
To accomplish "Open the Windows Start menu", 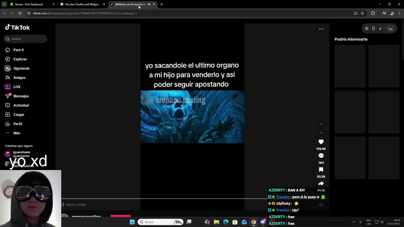I will click(132, 222).
